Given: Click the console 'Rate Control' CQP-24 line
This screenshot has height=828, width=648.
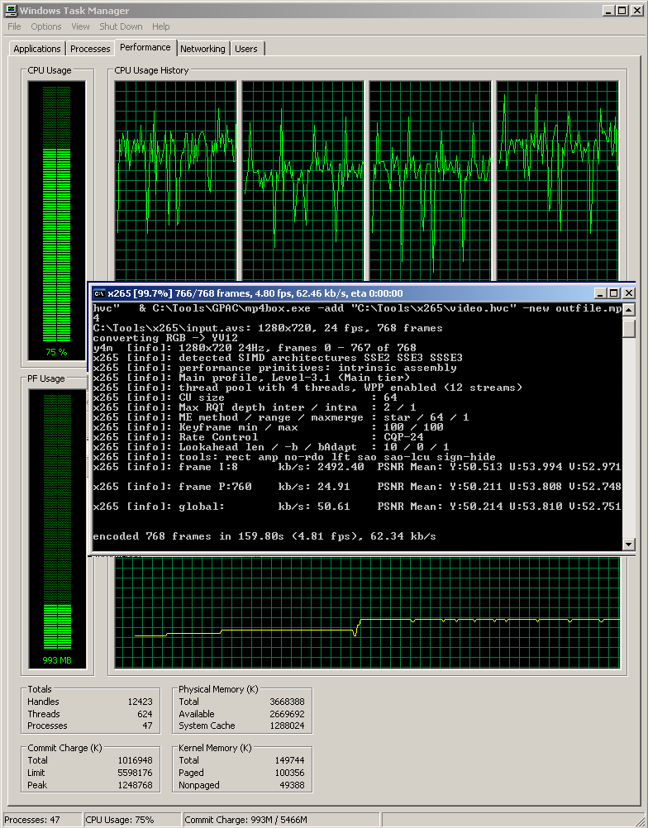Looking at the screenshot, I should coord(258,437).
